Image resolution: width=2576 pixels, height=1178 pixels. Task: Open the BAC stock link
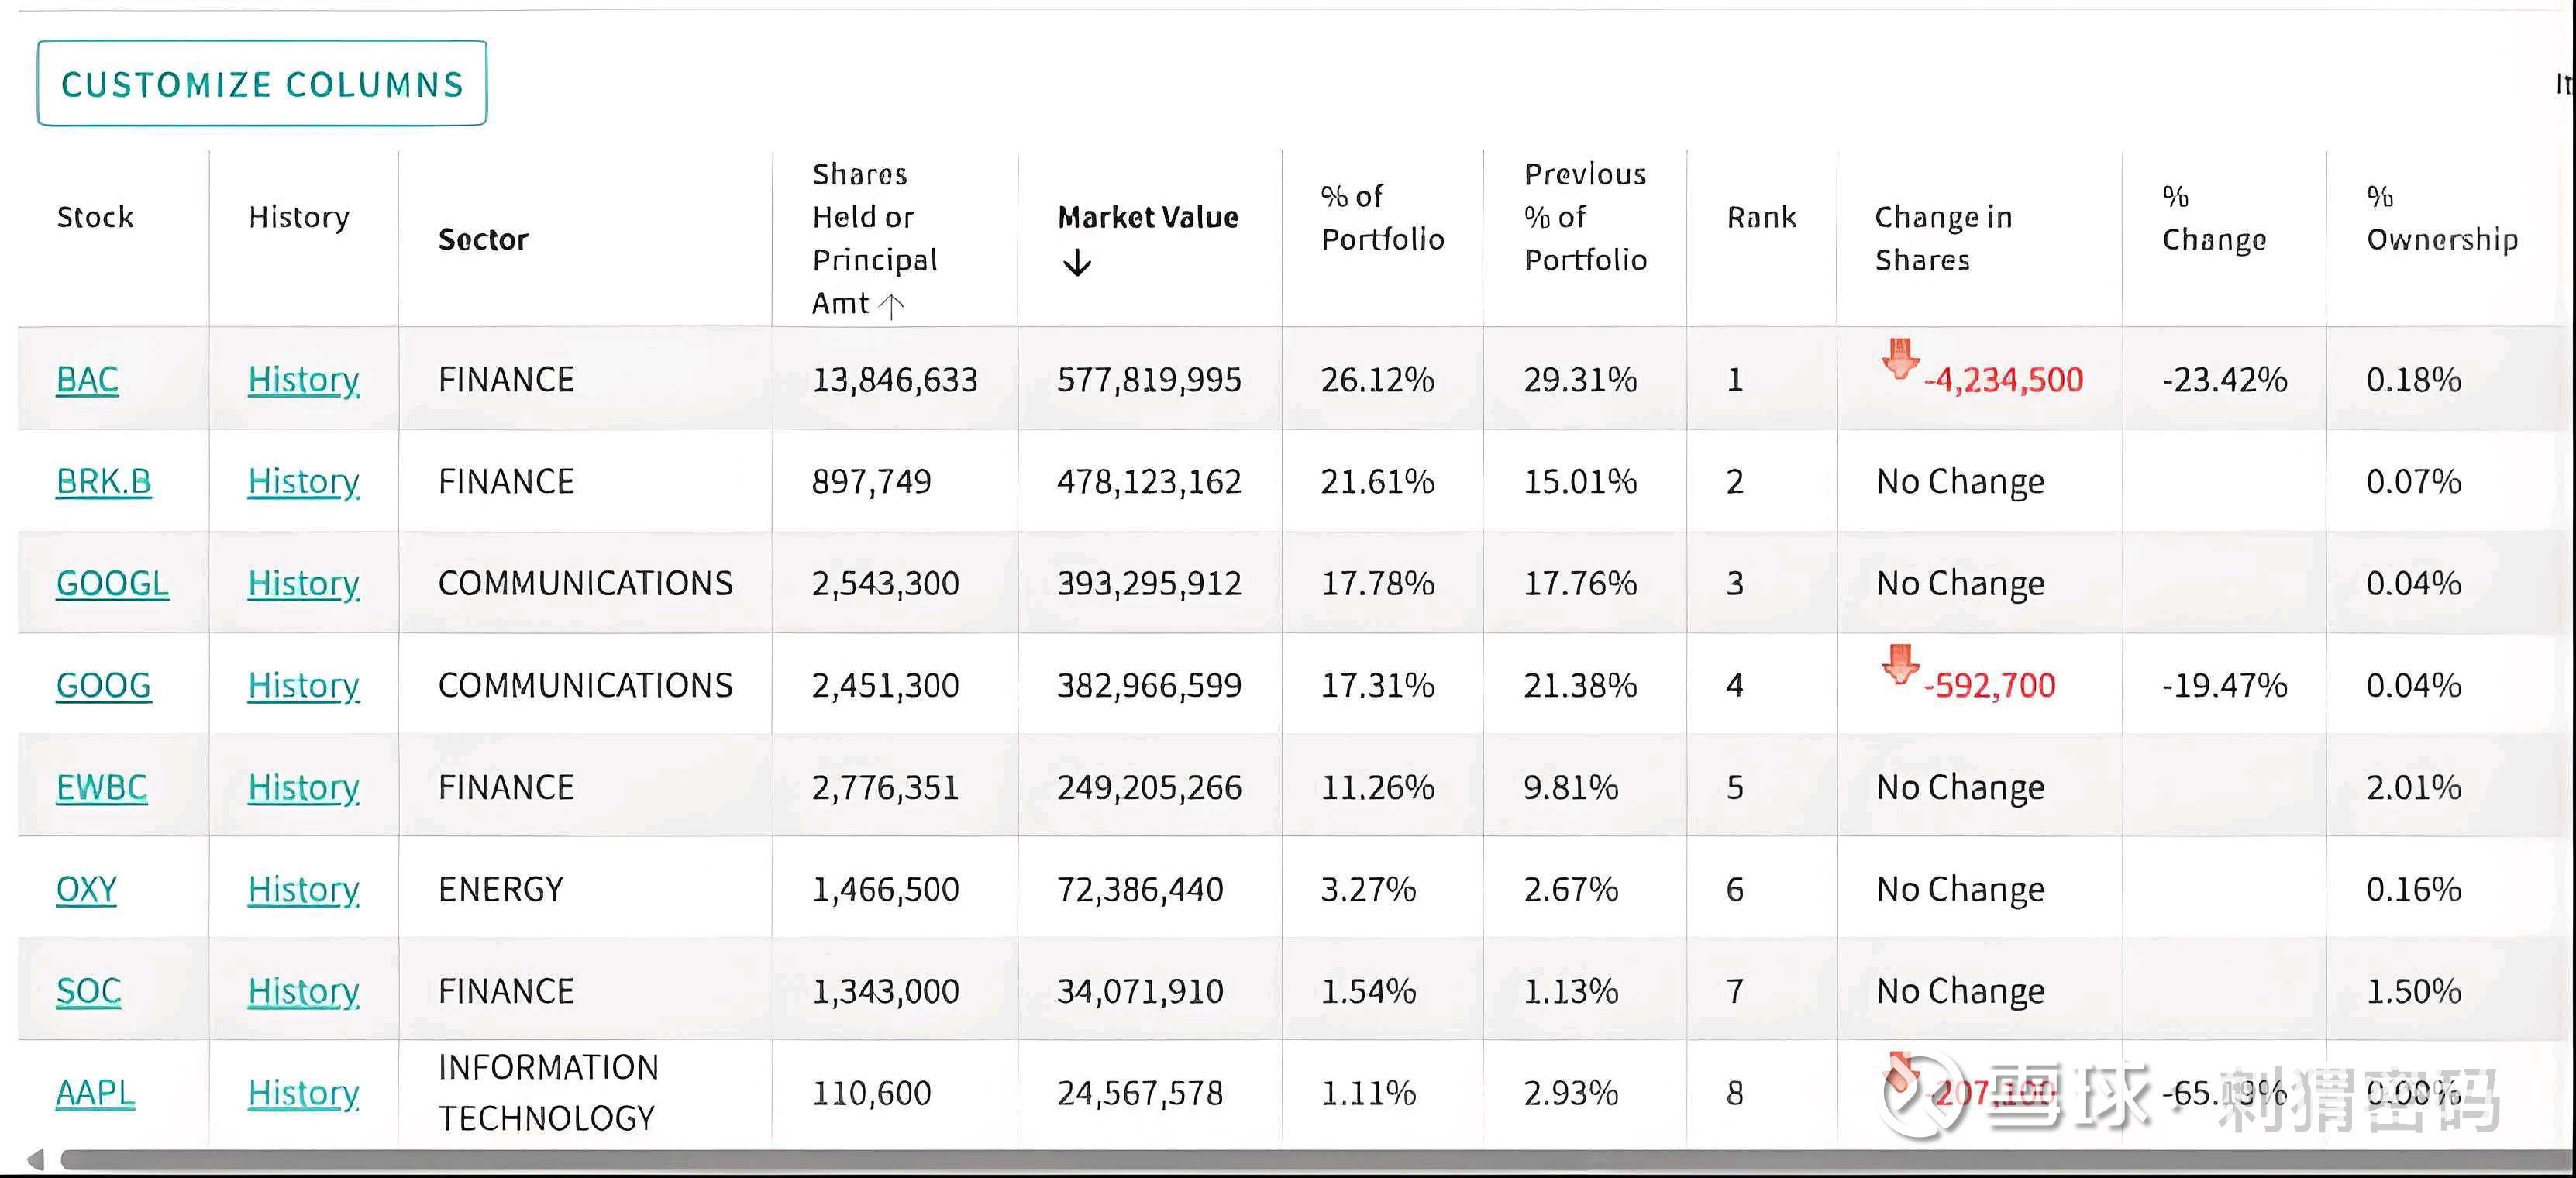click(x=87, y=380)
